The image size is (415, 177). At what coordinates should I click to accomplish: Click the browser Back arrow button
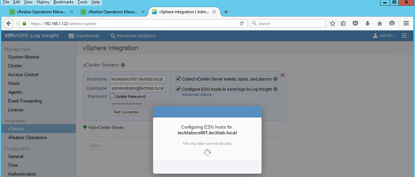8,23
